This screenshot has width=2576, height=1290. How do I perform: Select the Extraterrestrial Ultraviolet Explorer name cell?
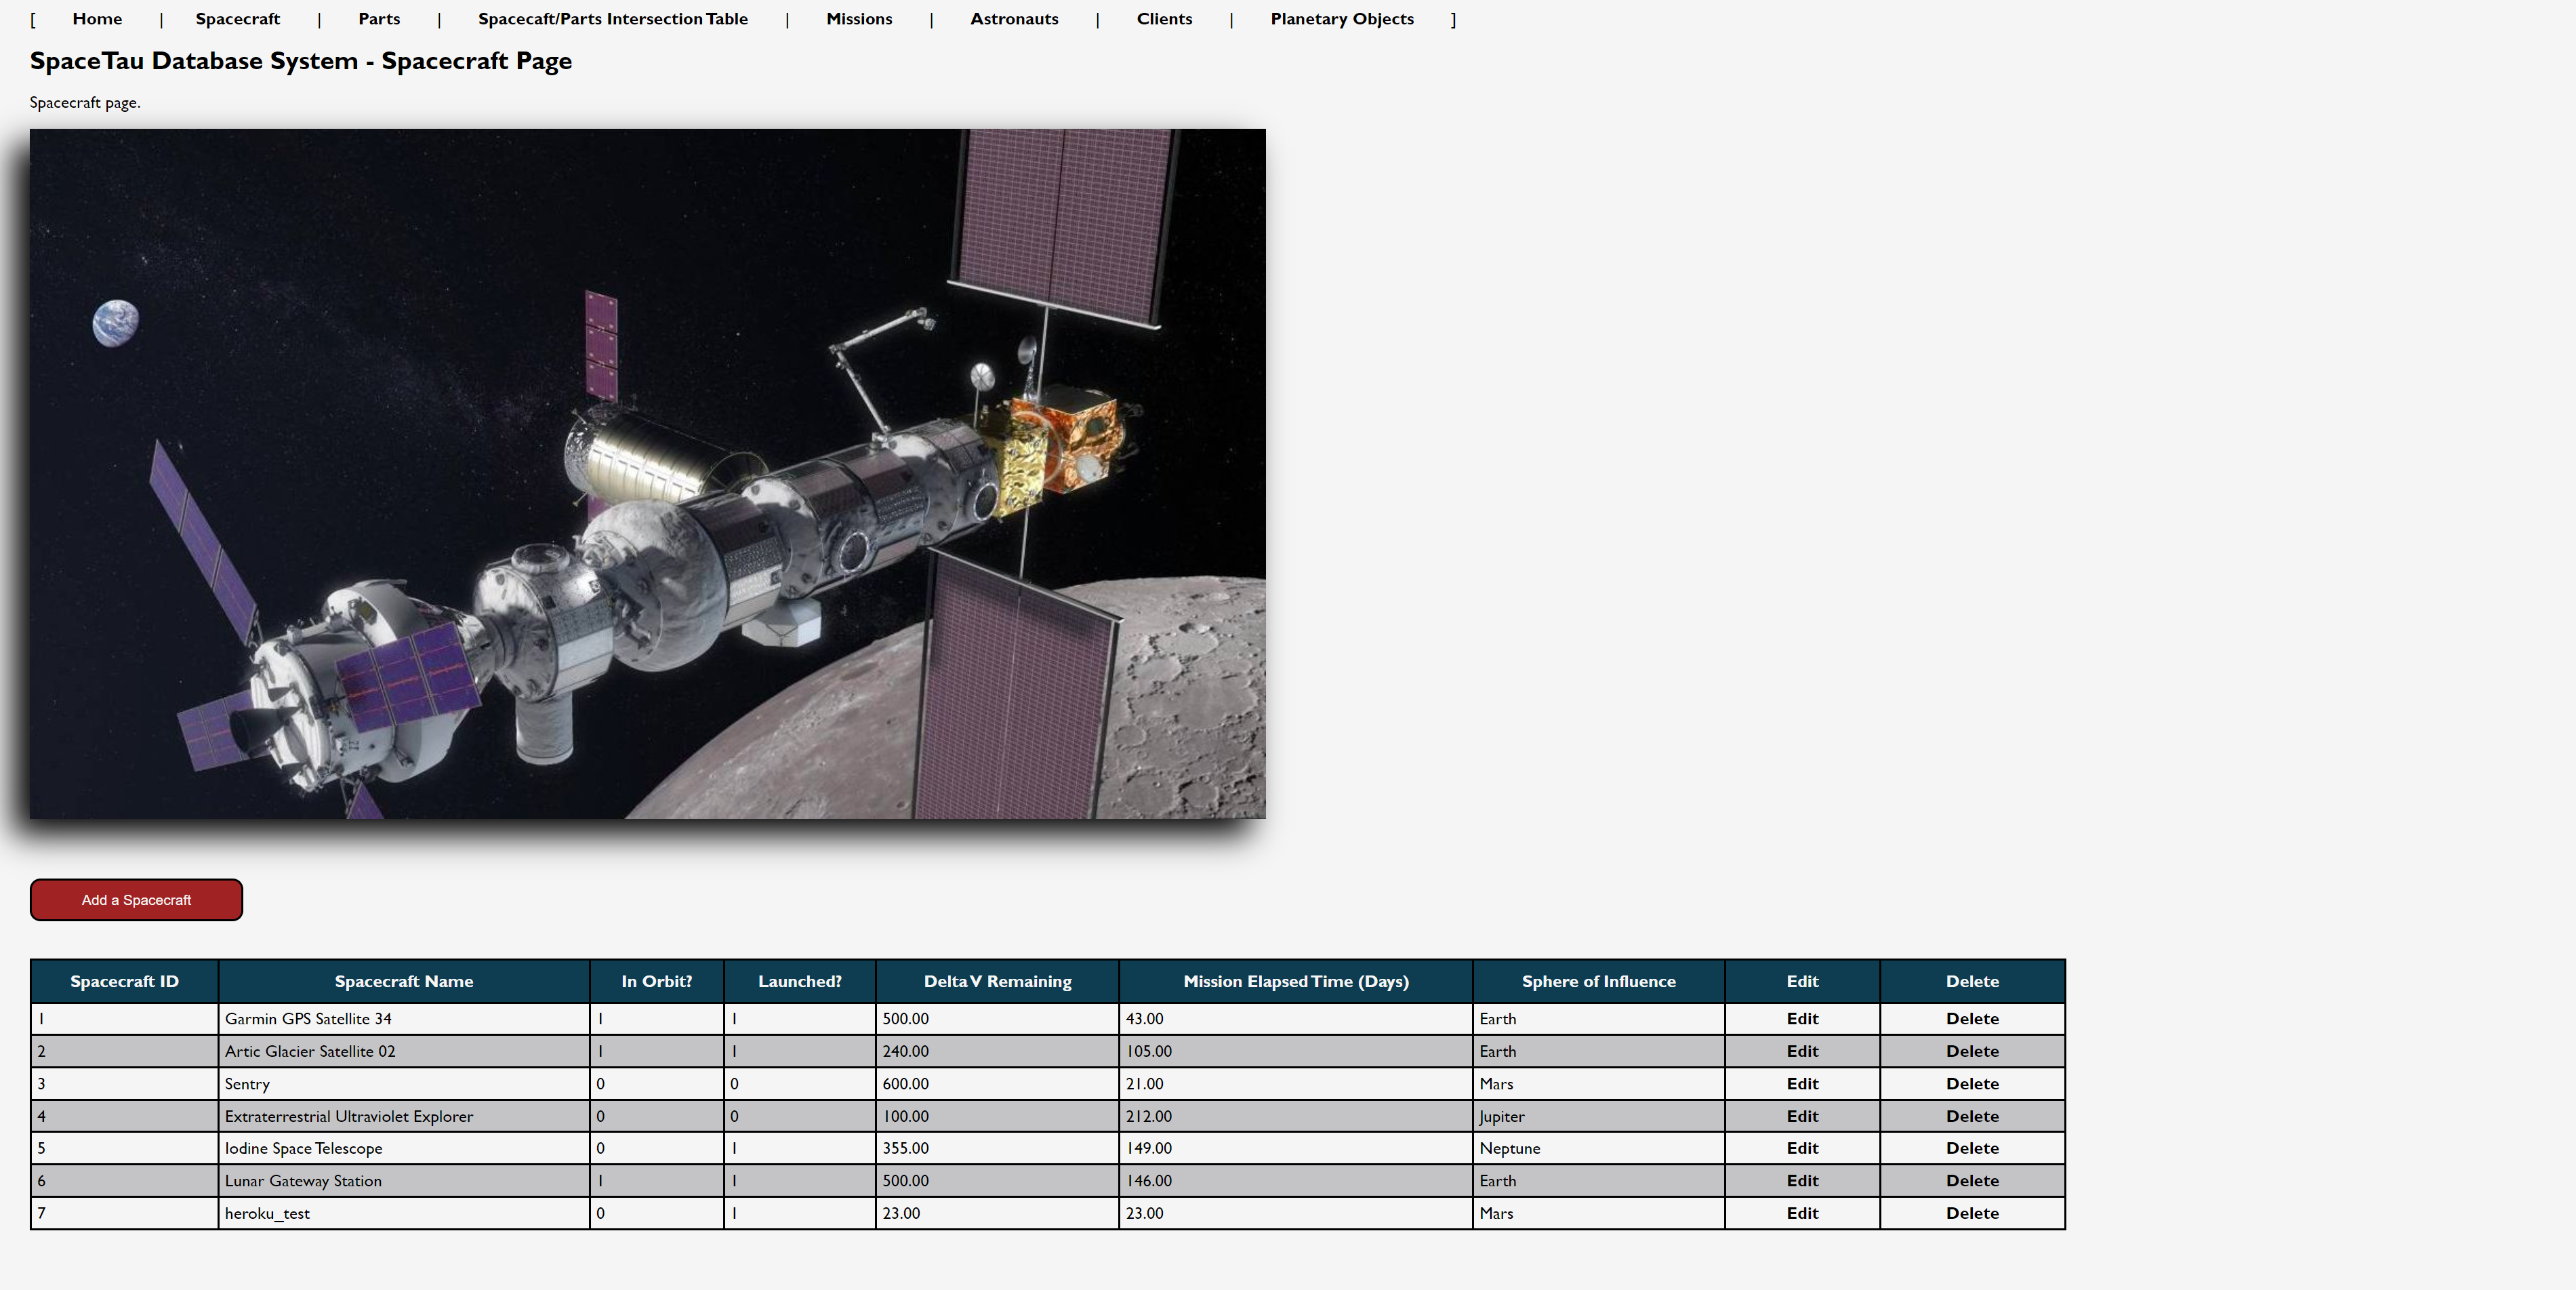coord(404,1116)
